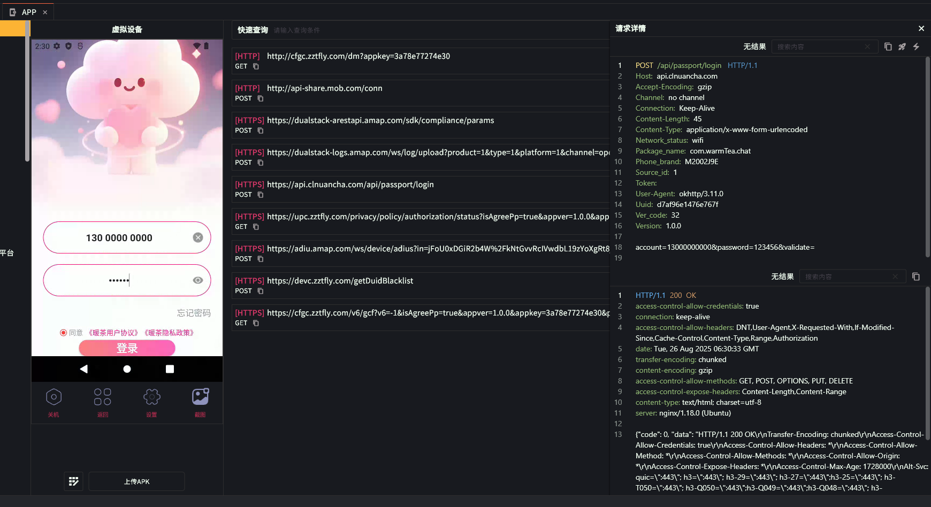931x507 pixels.
Task: Copy the response content via the copy icon
Action: [x=916, y=276]
